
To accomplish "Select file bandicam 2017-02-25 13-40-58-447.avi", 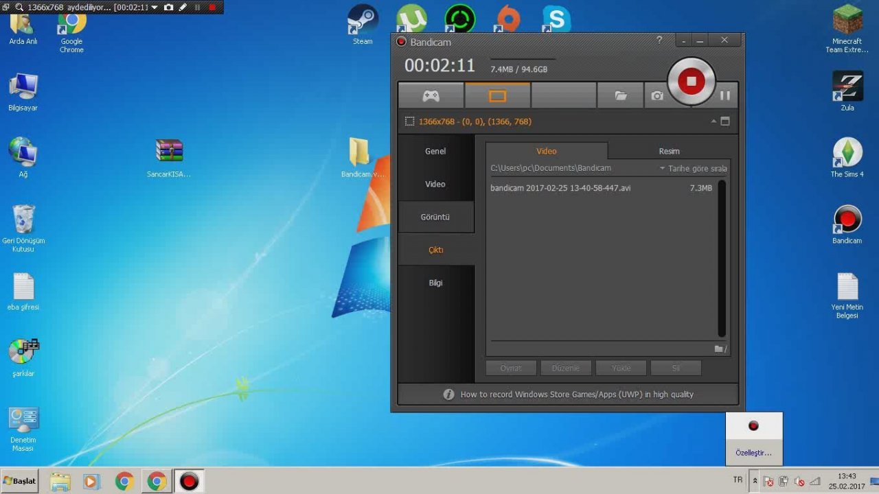I will 602,188.
